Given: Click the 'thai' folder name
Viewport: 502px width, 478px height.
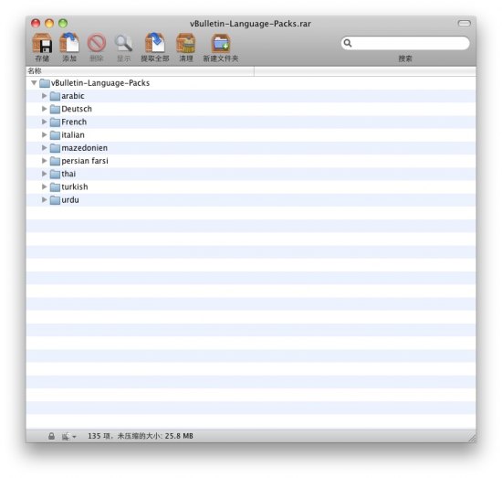Looking at the screenshot, I should [x=68, y=174].
